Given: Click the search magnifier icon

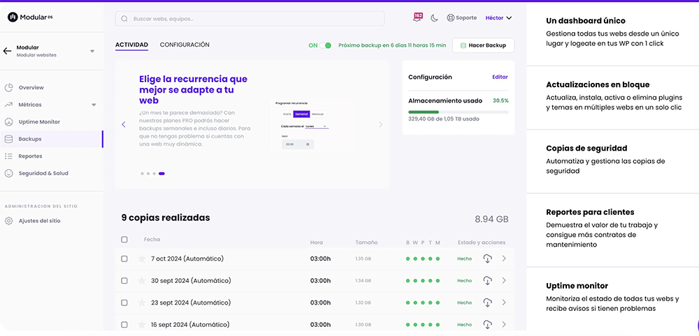Looking at the screenshot, I should (124, 19).
